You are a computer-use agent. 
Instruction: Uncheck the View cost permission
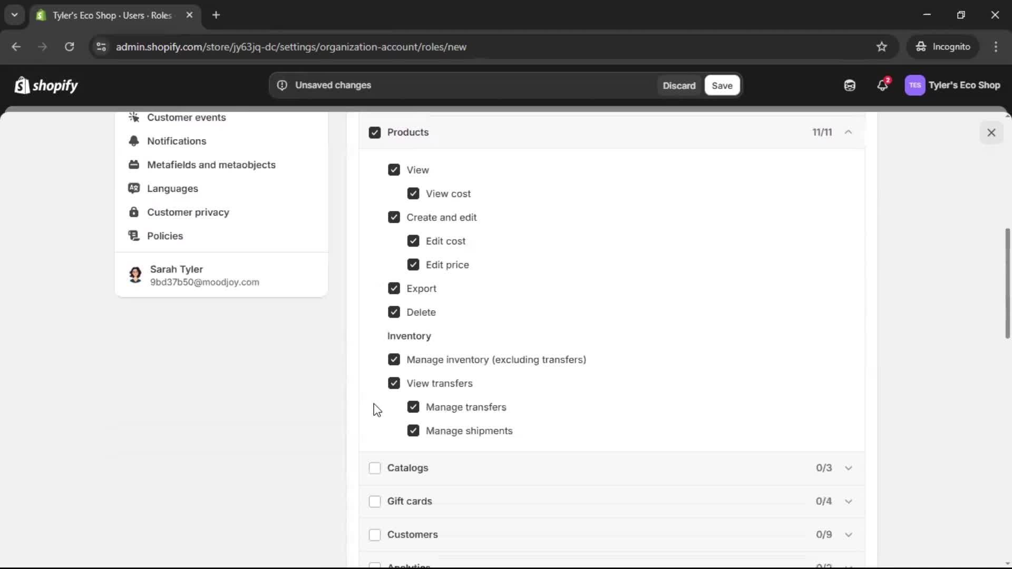click(x=413, y=193)
